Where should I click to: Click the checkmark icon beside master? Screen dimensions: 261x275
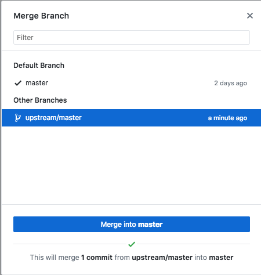click(18, 83)
